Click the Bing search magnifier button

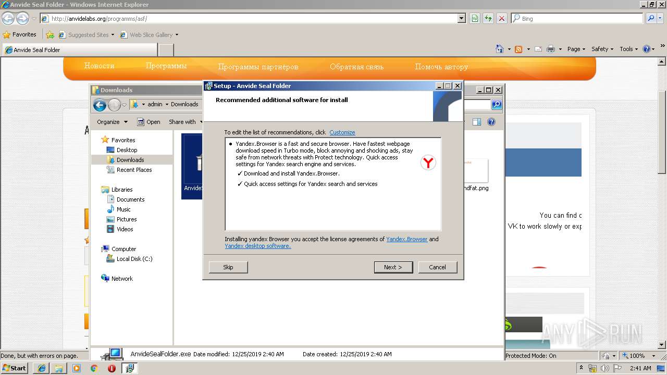(651, 18)
